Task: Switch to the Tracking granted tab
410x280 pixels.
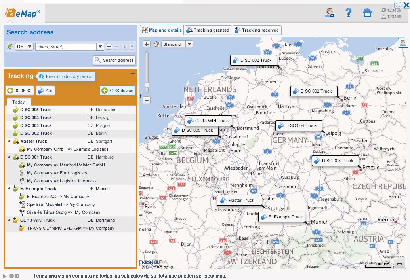Action: point(208,30)
